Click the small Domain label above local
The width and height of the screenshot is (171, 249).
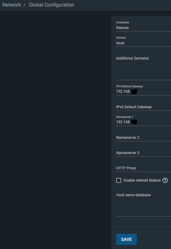point(121,38)
